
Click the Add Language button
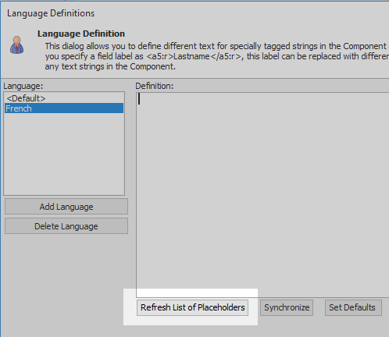pos(66,207)
